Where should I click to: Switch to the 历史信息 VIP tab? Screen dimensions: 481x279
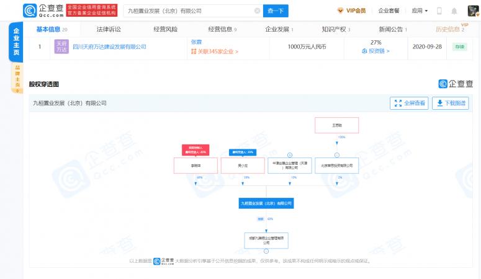pyautogui.click(x=451, y=29)
